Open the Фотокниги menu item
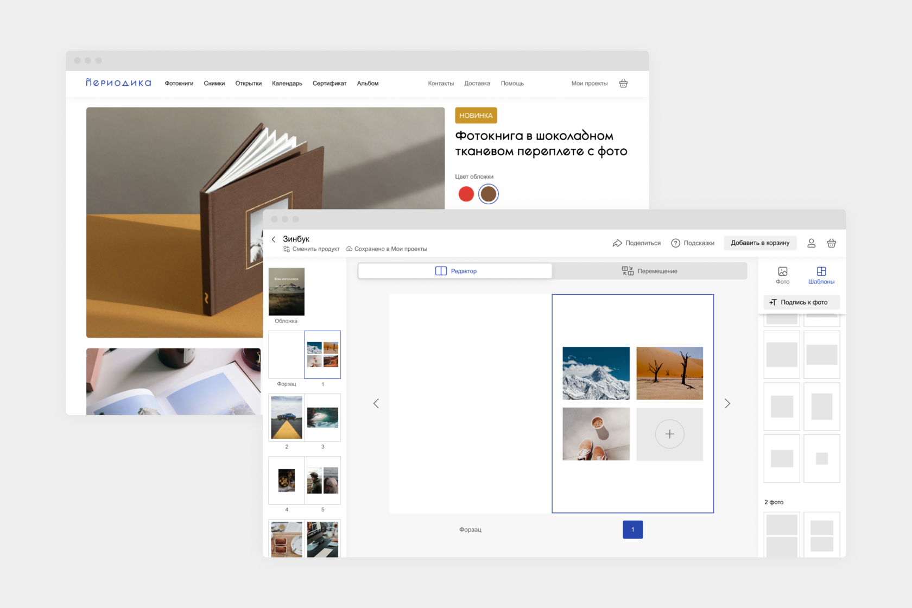Screen dimensions: 912x608 [x=179, y=84]
